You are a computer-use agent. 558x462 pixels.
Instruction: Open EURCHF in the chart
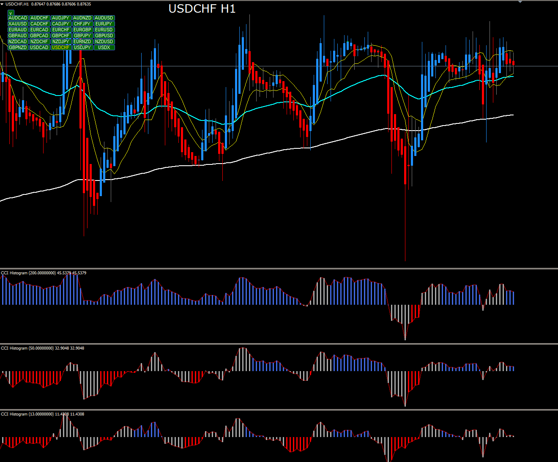tap(61, 30)
